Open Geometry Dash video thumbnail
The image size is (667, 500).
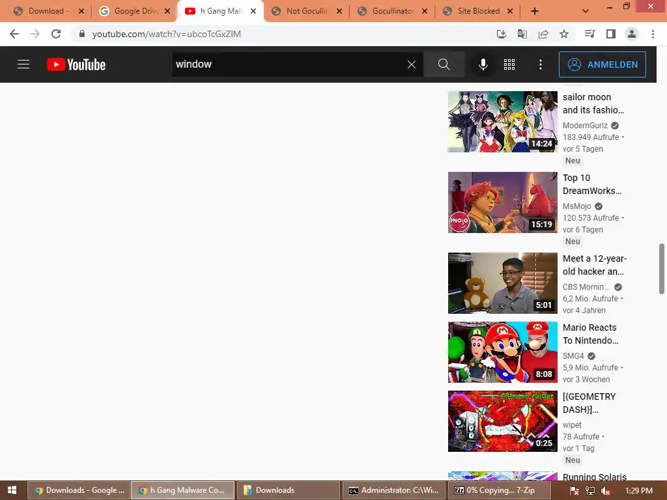click(x=502, y=421)
